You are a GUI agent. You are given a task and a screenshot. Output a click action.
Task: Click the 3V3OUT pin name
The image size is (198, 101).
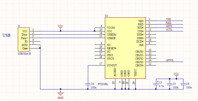(x=112, y=65)
